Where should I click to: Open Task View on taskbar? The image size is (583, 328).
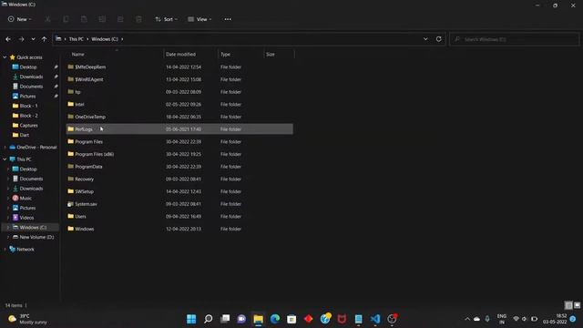(225, 319)
